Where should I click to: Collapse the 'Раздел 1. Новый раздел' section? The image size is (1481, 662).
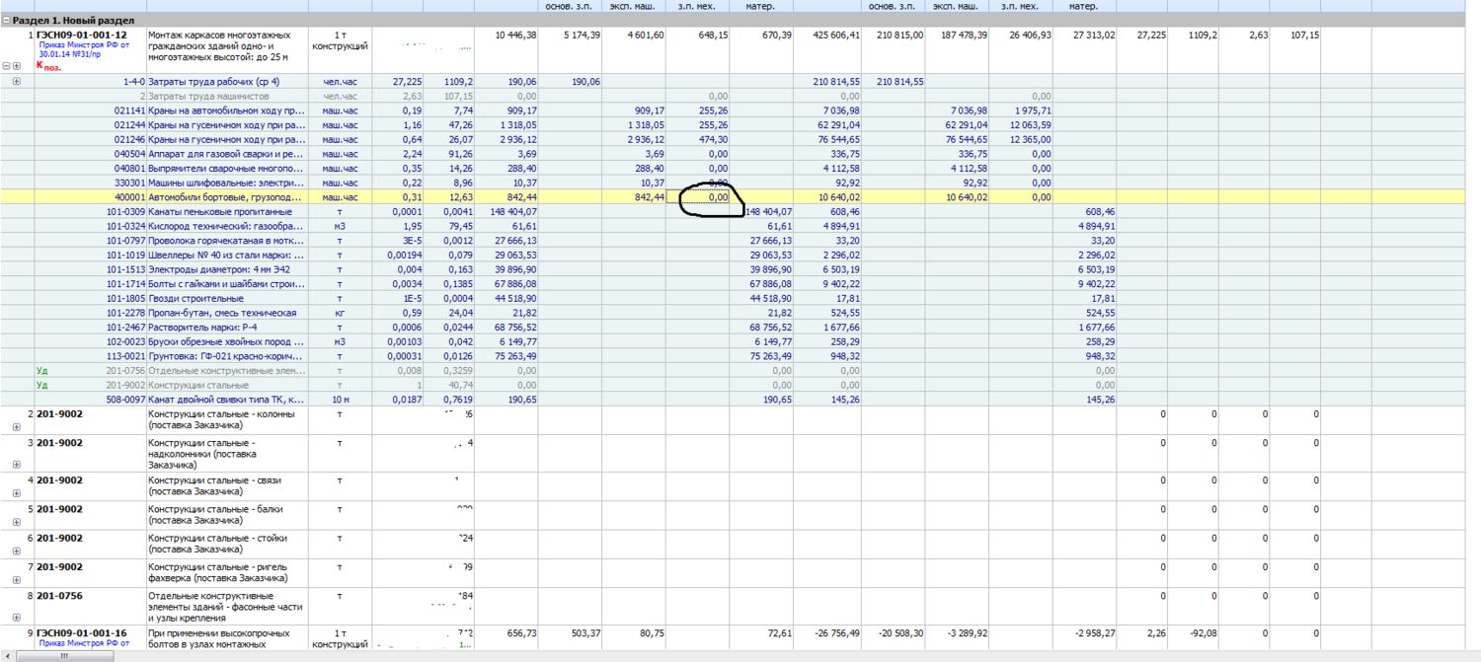pos(6,20)
